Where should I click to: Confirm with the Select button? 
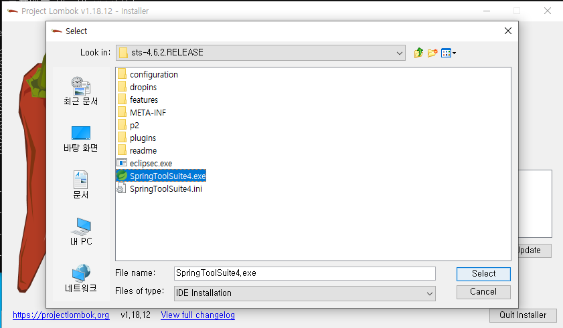click(483, 274)
